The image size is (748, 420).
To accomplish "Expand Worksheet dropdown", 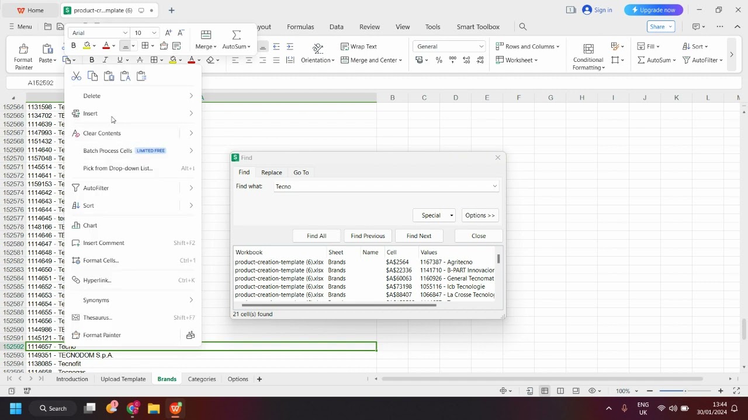I will (517, 60).
